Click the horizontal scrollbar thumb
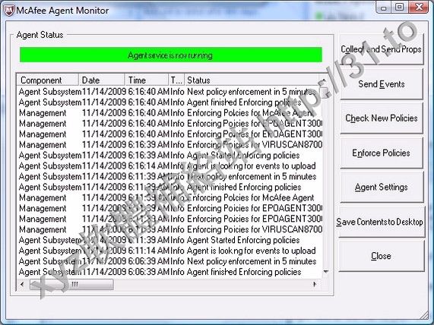 click(71, 284)
